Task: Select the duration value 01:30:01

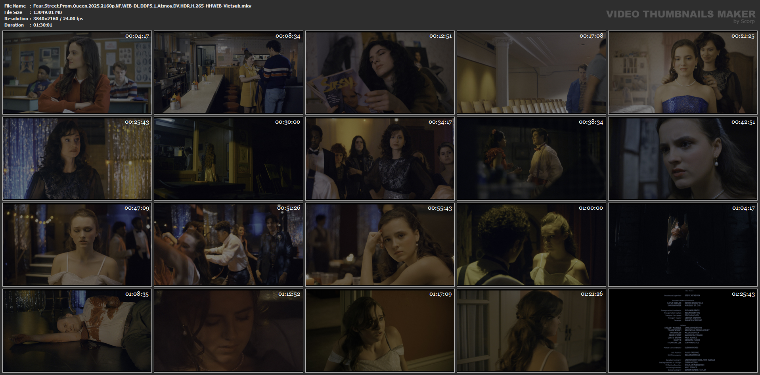Action: (43, 25)
